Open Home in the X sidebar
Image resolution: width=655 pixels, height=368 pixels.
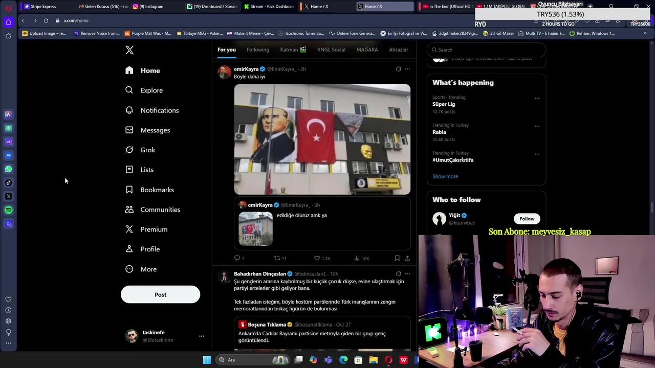143,71
